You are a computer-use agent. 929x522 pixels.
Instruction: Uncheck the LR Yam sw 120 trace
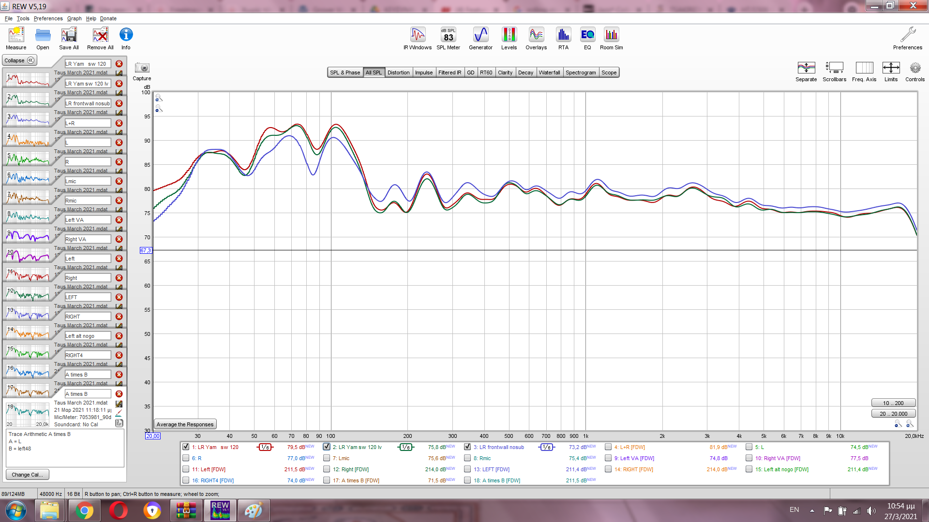186,447
